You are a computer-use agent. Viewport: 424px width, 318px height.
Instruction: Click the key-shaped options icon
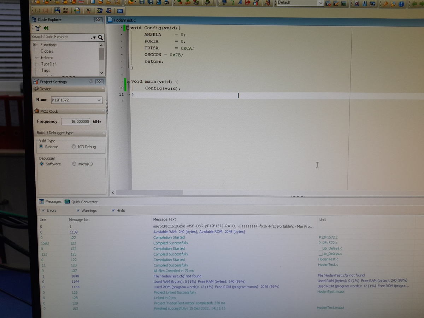(385, 4)
